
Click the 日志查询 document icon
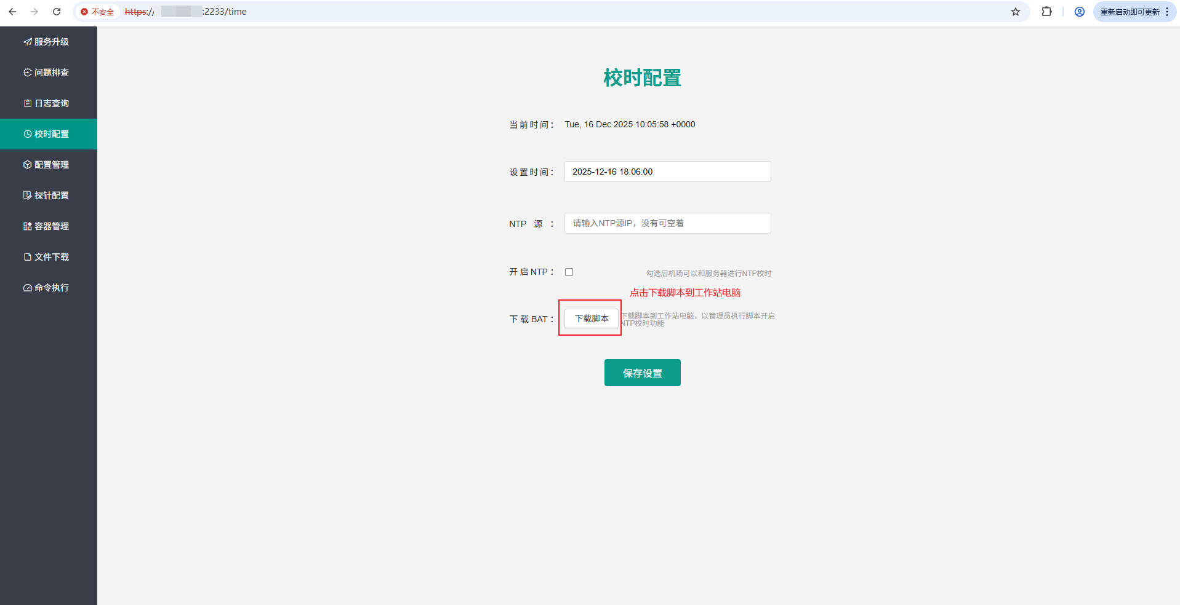pos(27,103)
